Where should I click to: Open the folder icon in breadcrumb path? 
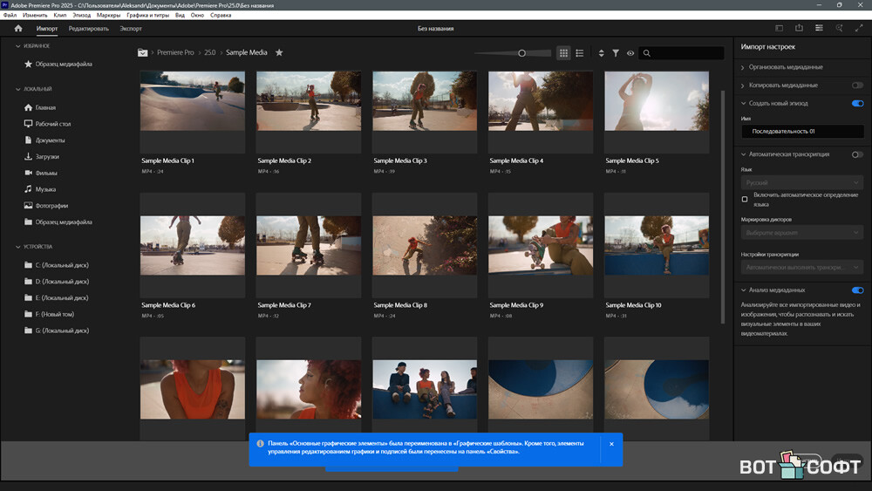[143, 52]
